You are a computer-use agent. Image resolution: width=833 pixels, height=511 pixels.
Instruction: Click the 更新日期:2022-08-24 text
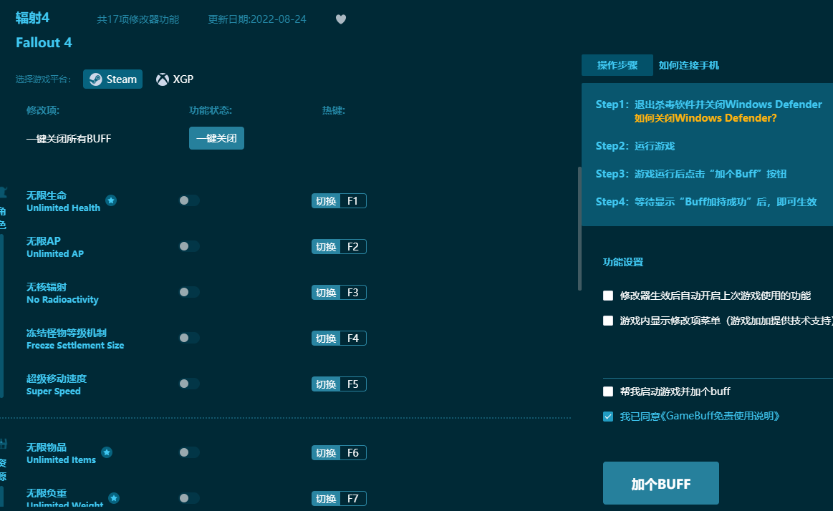click(257, 19)
